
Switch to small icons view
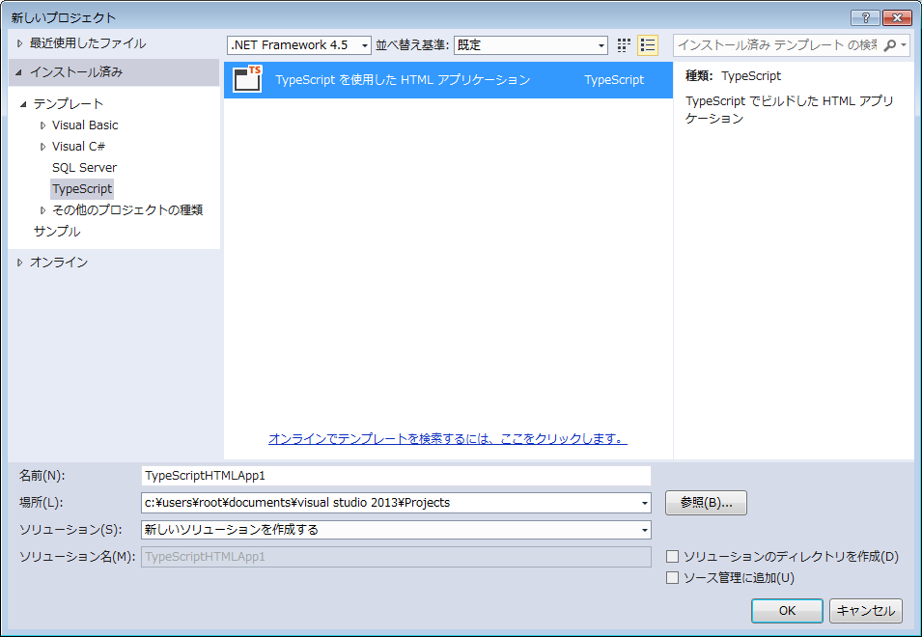624,45
